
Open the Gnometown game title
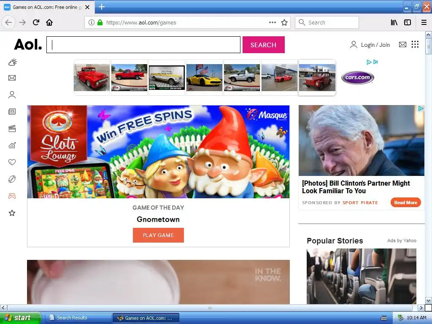[158, 219]
